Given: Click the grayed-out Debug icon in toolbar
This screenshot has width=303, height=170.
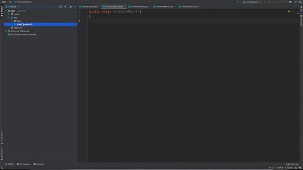Looking at the screenshot, I should coord(269,2).
